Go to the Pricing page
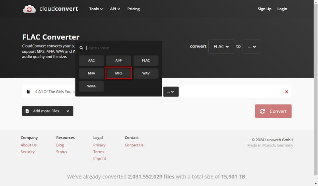 coord(134,9)
